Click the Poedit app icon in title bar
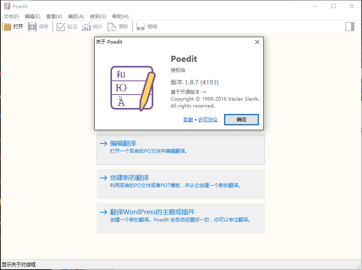Screen dimensions: 362x270 pyautogui.click(x=7, y=6)
